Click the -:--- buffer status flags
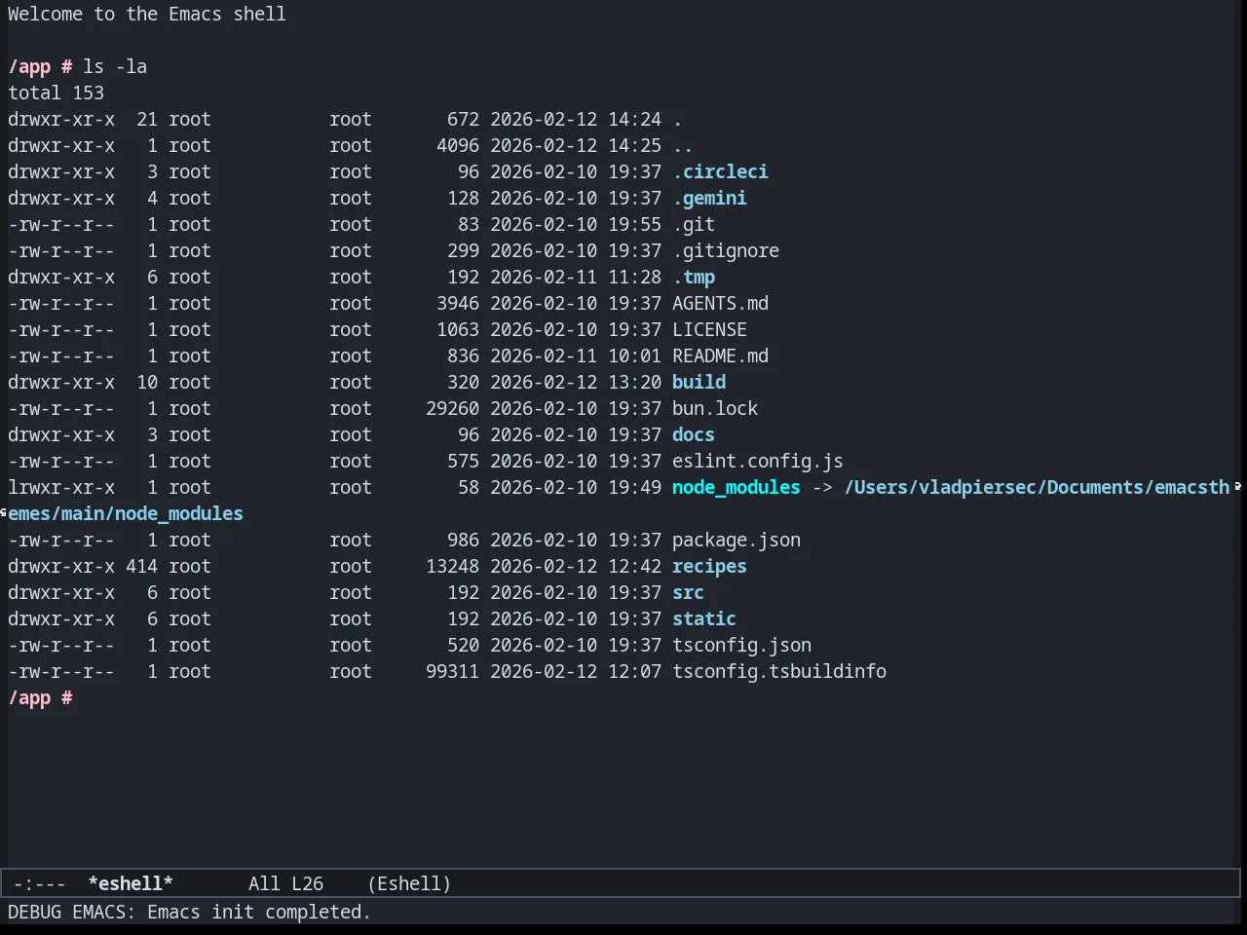Image resolution: width=1247 pixels, height=935 pixels. click(40, 883)
